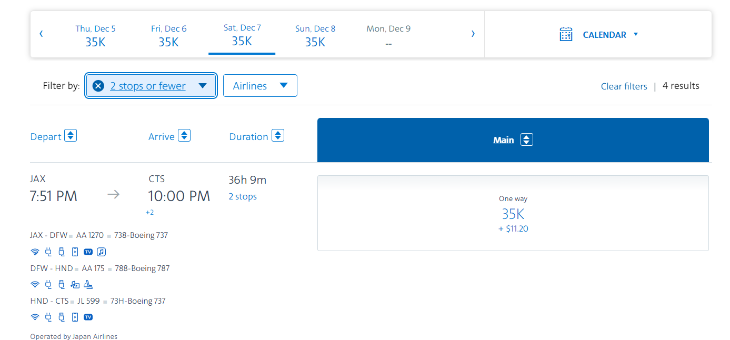
Task: Click the lie-flat seat icon on the Boeing 787 leg
Action: pyautogui.click(x=88, y=284)
